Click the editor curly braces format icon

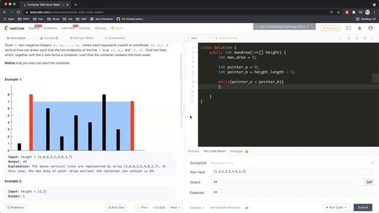349,38
